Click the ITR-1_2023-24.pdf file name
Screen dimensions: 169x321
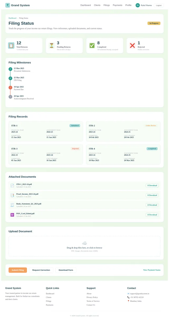(x=24, y=184)
